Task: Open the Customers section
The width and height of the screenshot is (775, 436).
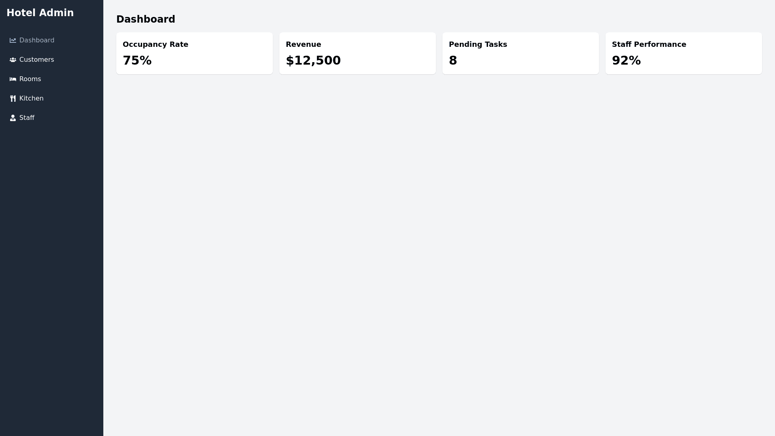Action: (36, 59)
